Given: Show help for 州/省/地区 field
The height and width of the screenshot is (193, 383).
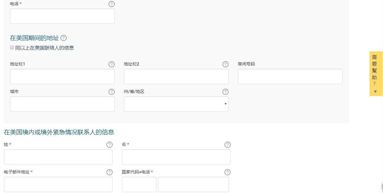Looking at the screenshot, I should click(226, 92).
